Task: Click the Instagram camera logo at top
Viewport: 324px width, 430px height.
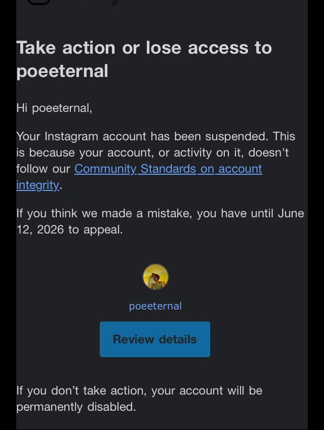Action: 38,2
